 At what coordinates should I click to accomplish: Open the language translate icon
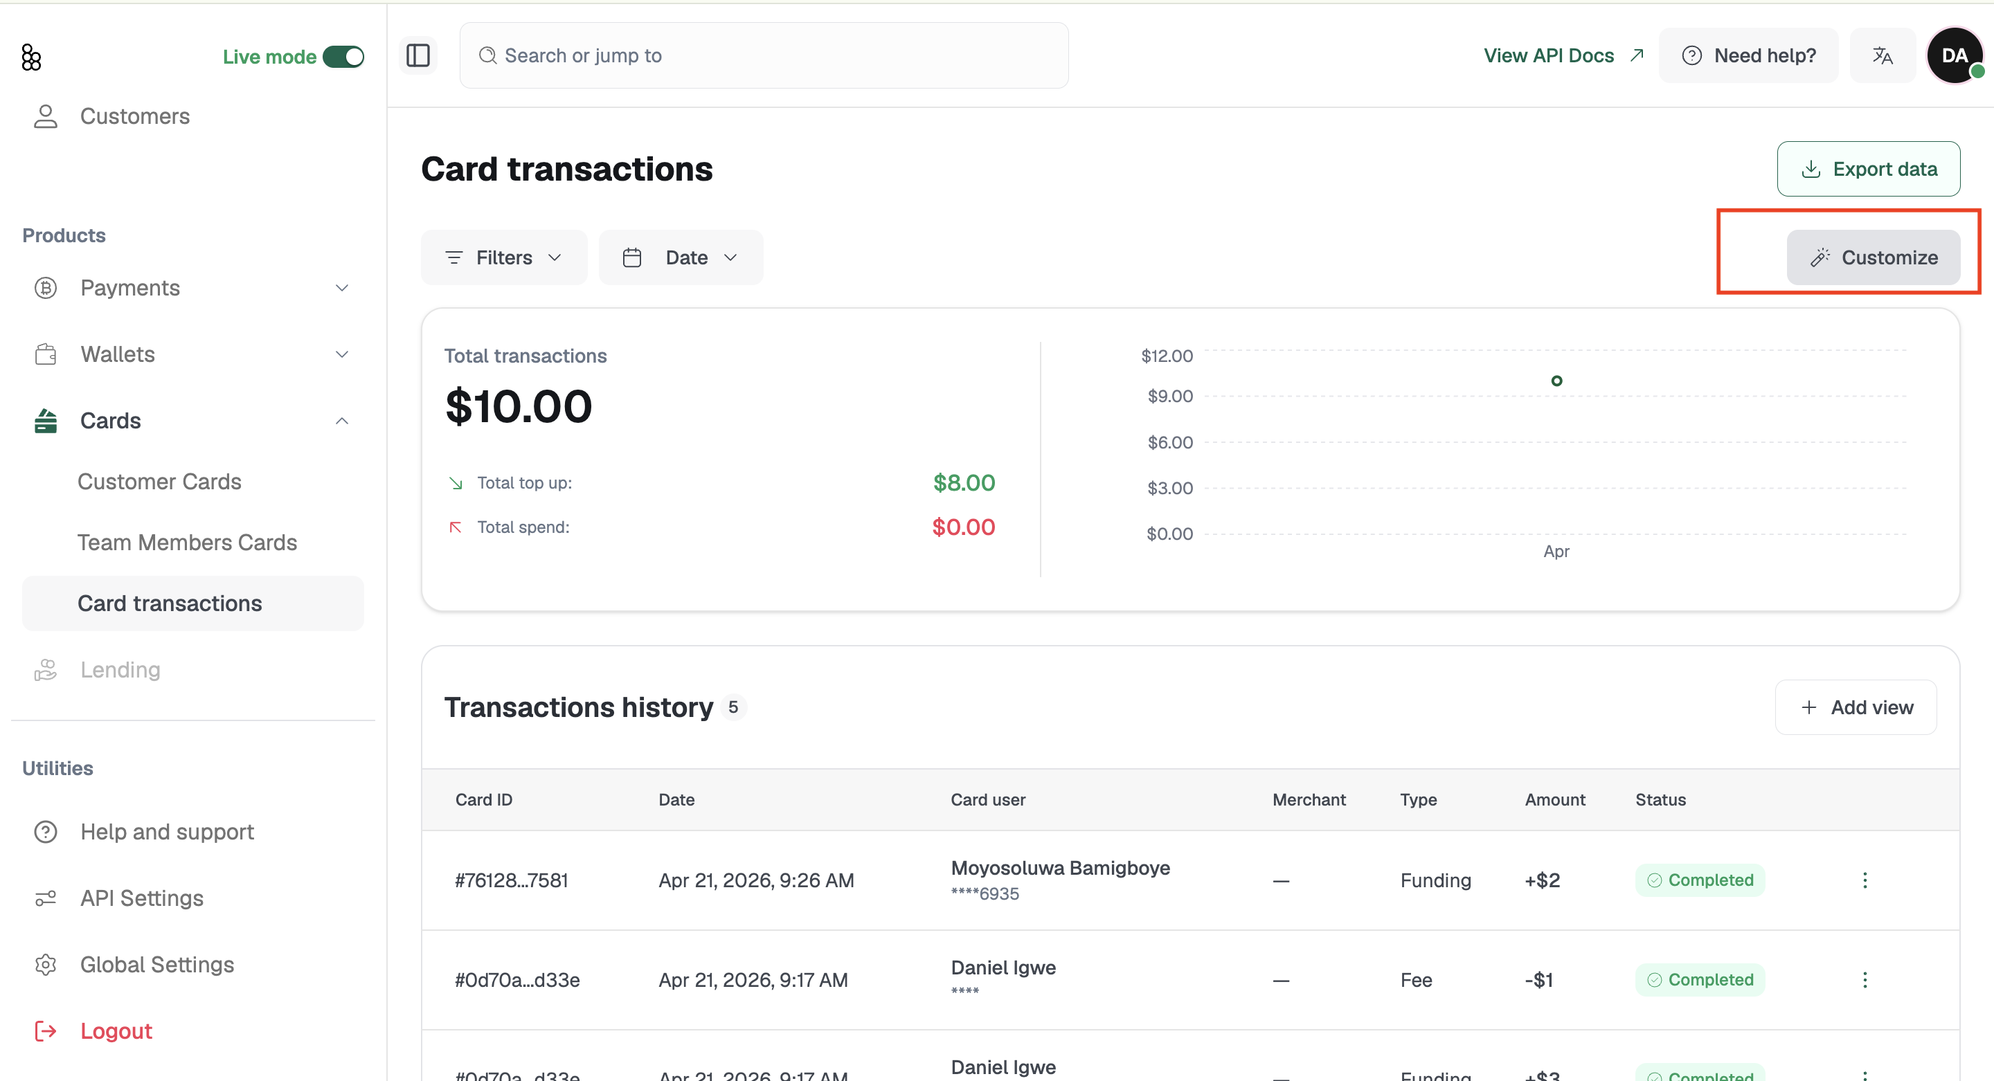1883,56
